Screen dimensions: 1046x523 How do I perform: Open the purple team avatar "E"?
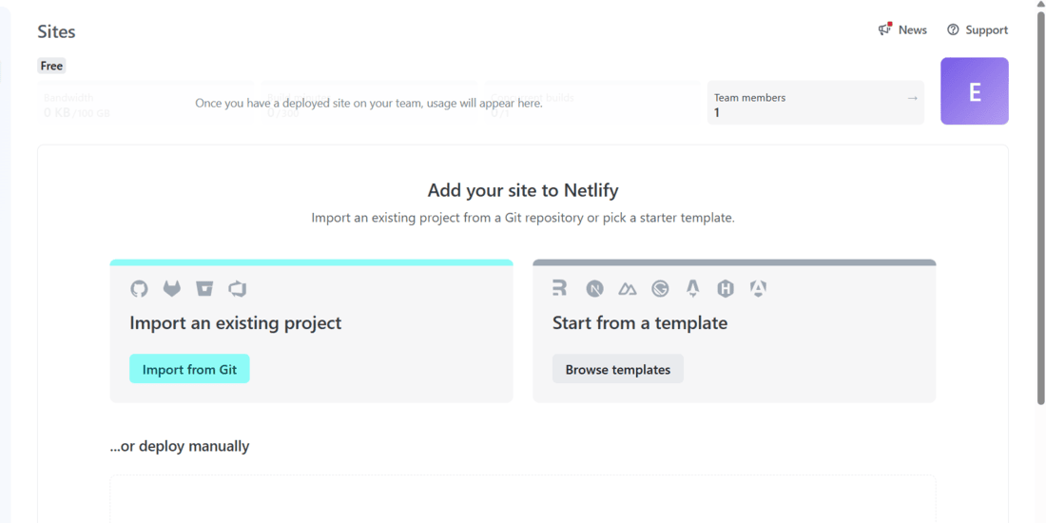(x=974, y=91)
